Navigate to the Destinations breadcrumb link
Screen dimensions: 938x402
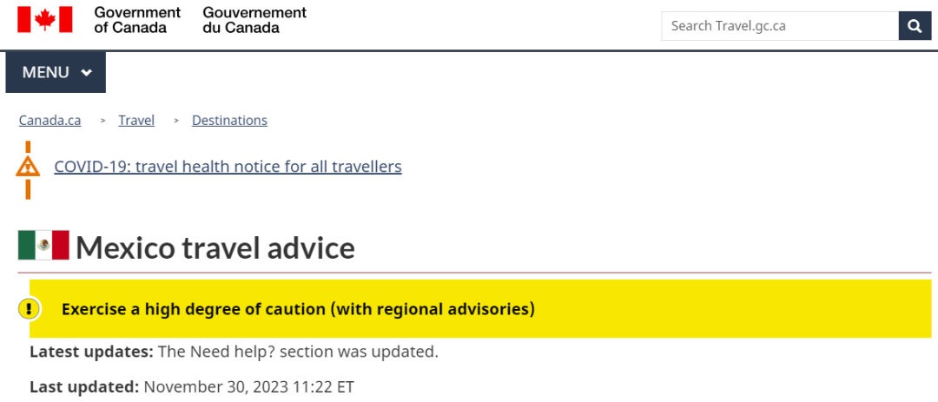click(x=229, y=120)
